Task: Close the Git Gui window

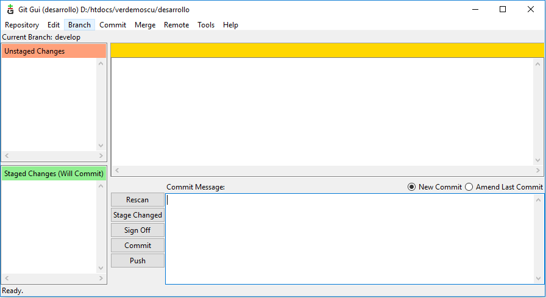Action: (531, 9)
